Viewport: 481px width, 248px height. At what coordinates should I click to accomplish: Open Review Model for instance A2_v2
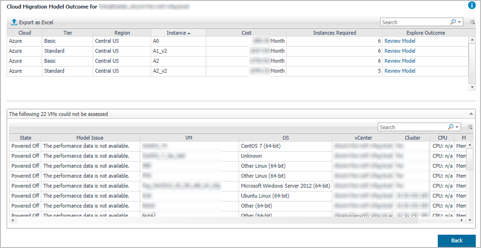(x=400, y=71)
